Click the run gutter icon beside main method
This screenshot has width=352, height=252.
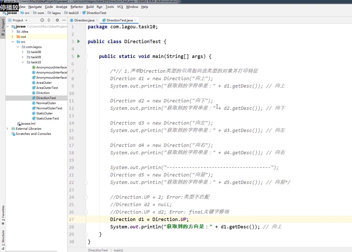[79, 56]
